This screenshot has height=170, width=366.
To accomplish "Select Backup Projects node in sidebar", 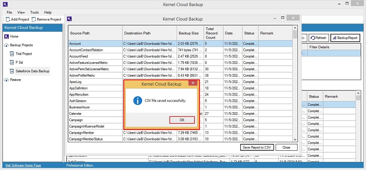I will click(22, 45).
